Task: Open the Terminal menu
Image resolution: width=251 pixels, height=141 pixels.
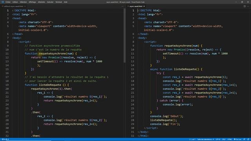Action: point(58,2)
